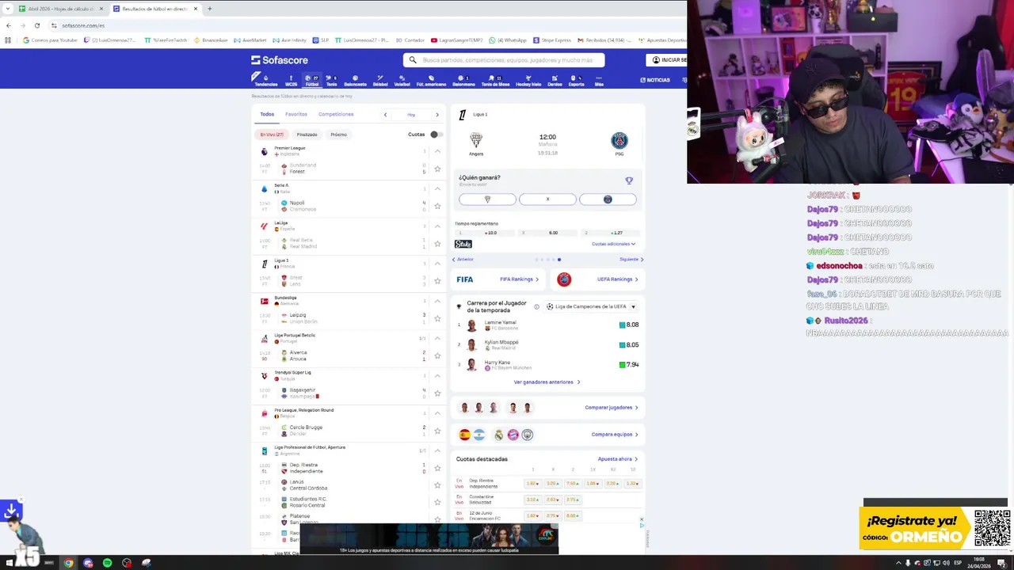
Task: Go to next day arrow
Action: click(437, 115)
